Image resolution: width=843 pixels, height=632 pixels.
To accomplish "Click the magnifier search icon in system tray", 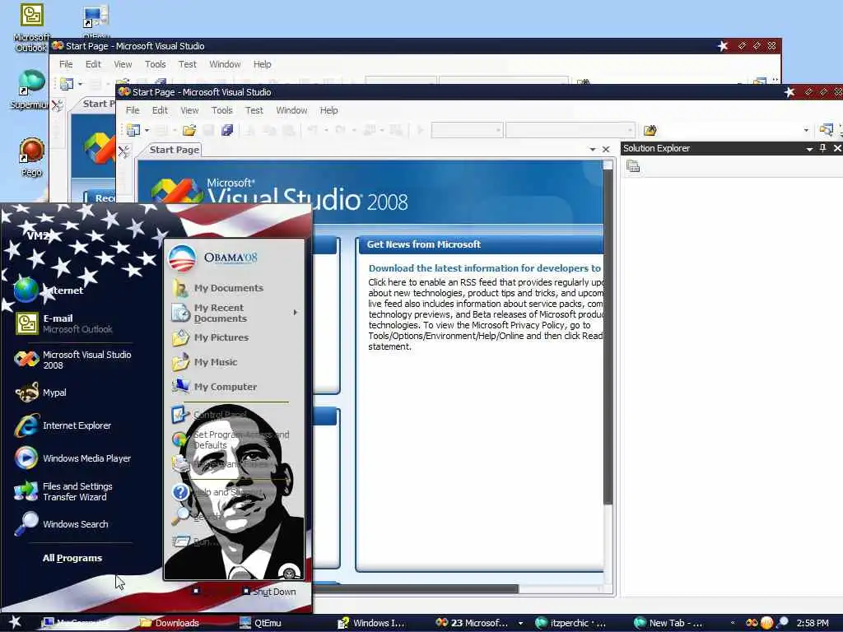I will pos(782,623).
